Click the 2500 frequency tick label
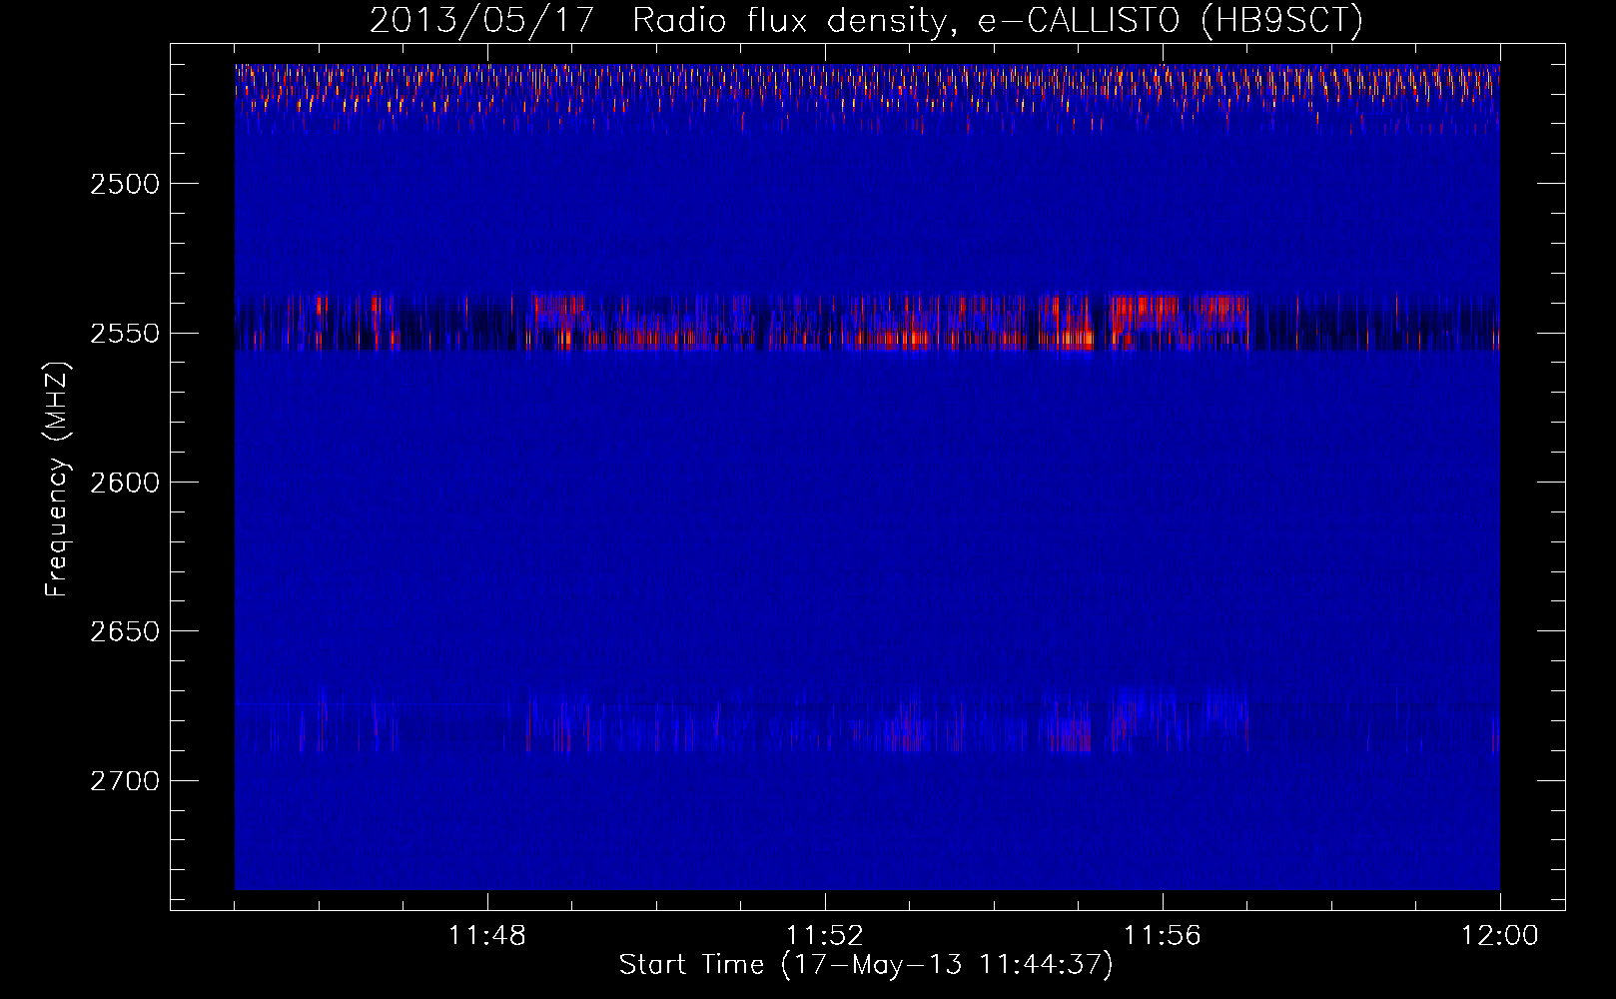1616x999 pixels. (125, 184)
